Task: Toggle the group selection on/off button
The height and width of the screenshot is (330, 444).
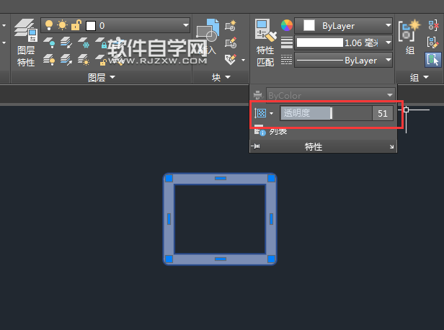Action: pyautogui.click(x=432, y=60)
